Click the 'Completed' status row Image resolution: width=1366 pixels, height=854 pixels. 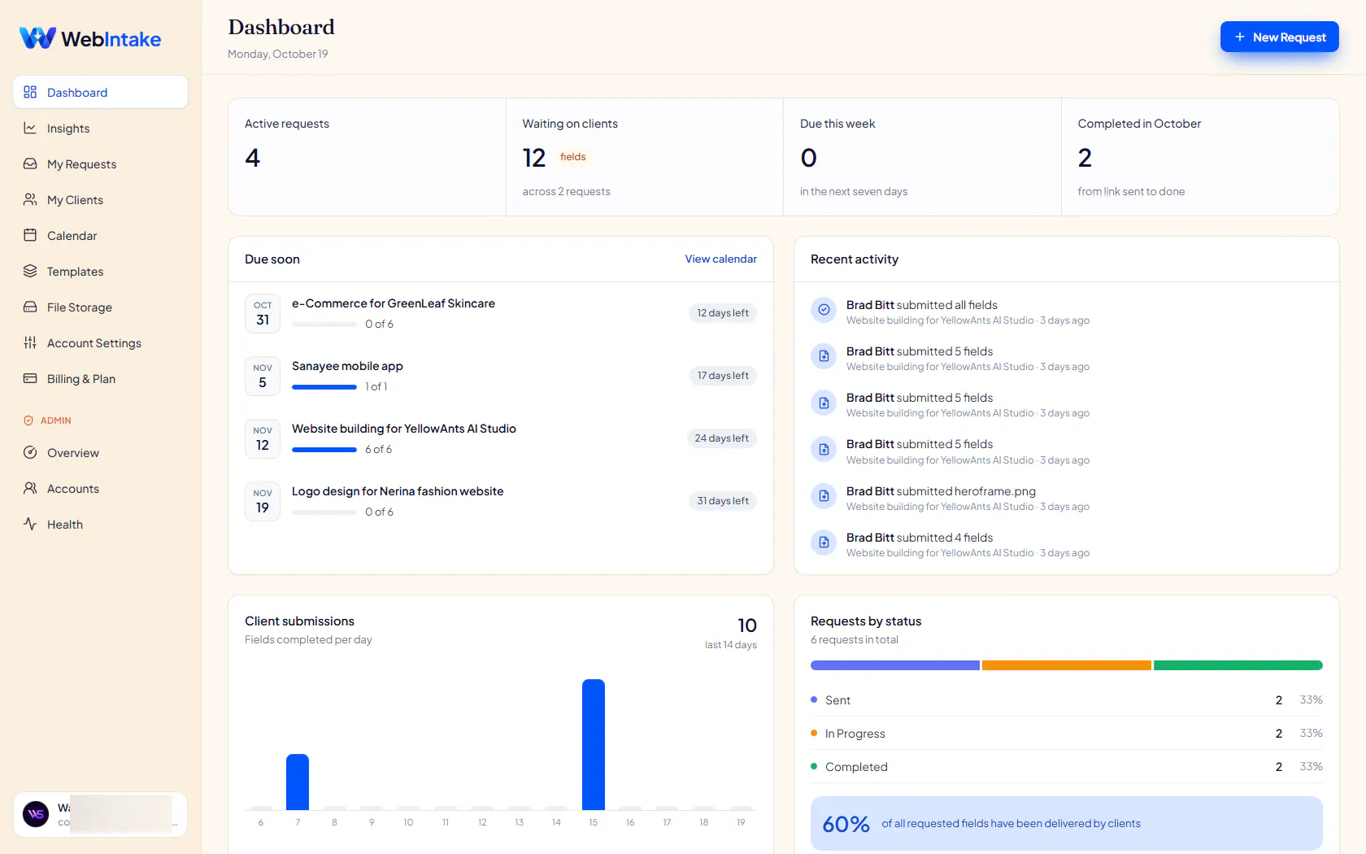[1066, 766]
